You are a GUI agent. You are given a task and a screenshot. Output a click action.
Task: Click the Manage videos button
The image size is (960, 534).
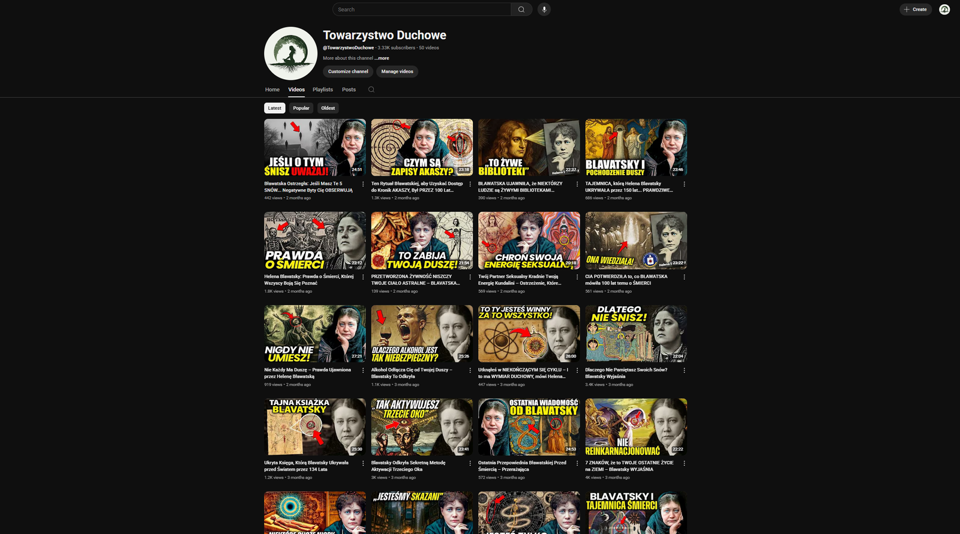(397, 71)
